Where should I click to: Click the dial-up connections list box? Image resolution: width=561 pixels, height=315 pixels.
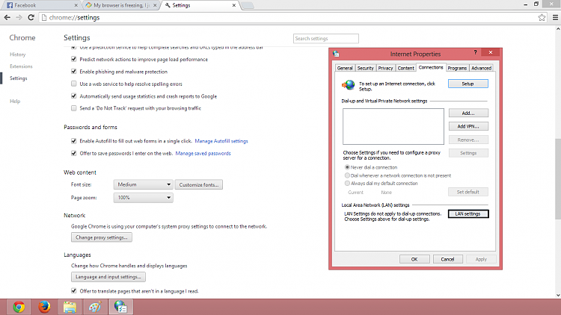pos(393,126)
